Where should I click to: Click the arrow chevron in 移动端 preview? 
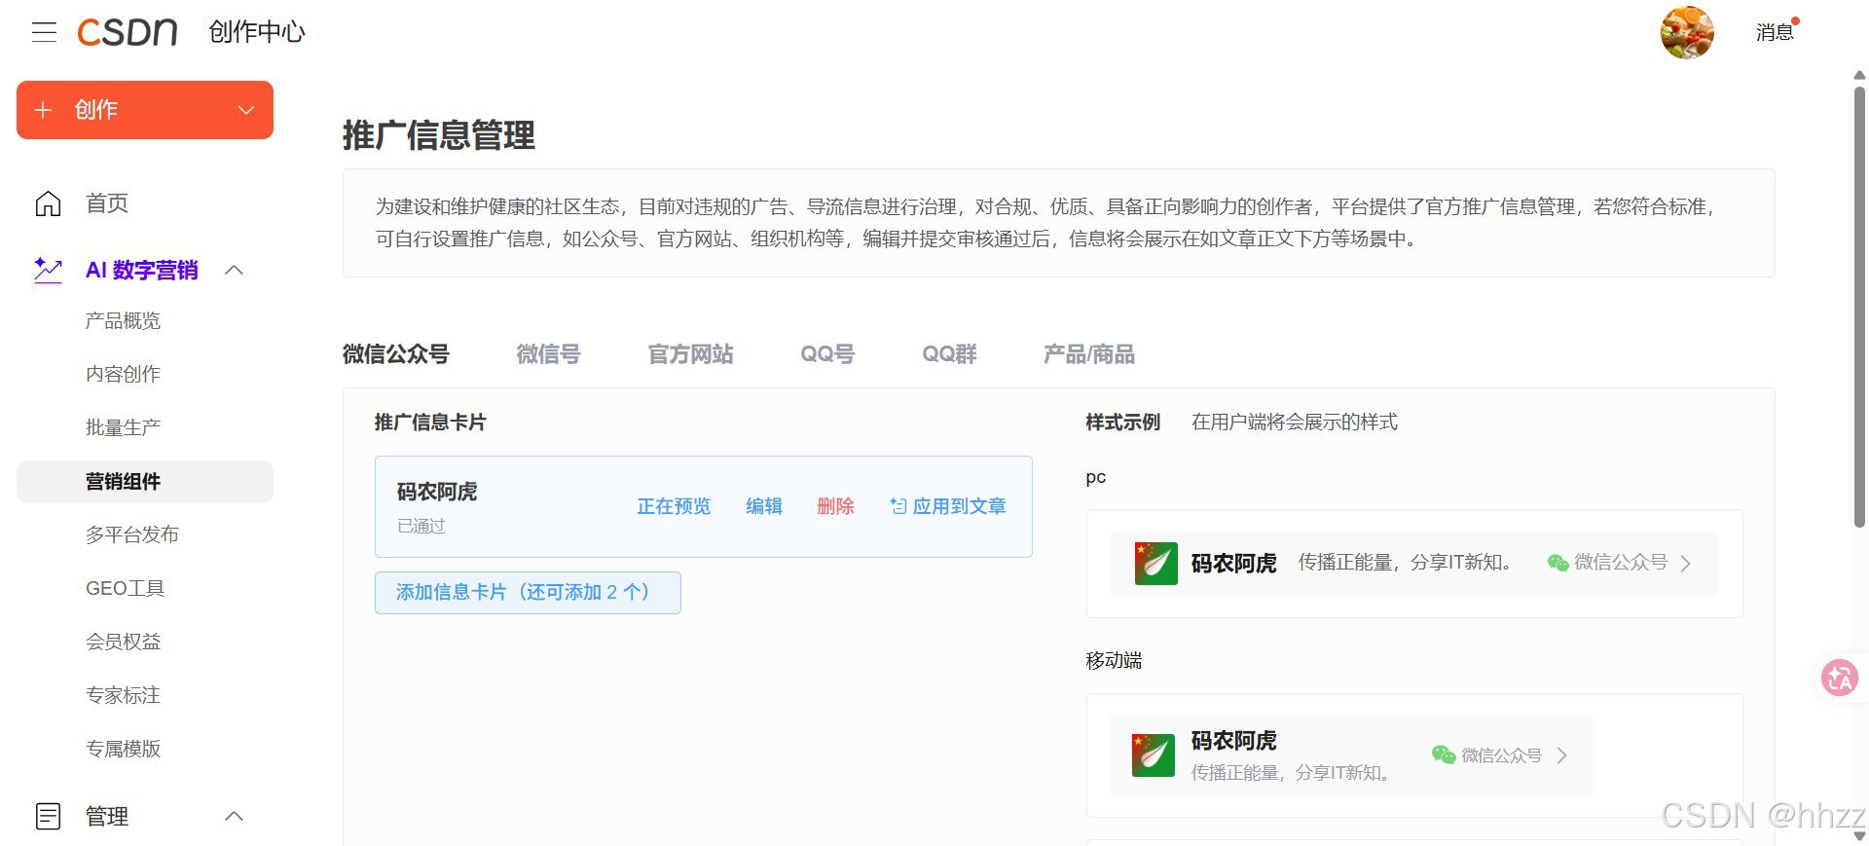(x=1561, y=755)
